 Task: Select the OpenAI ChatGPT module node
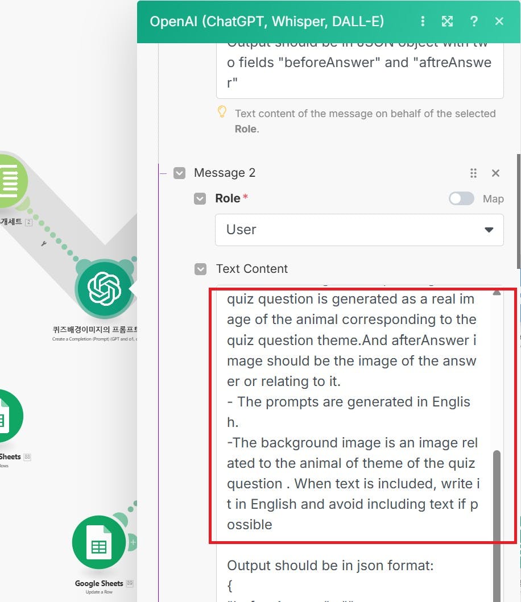(105, 289)
